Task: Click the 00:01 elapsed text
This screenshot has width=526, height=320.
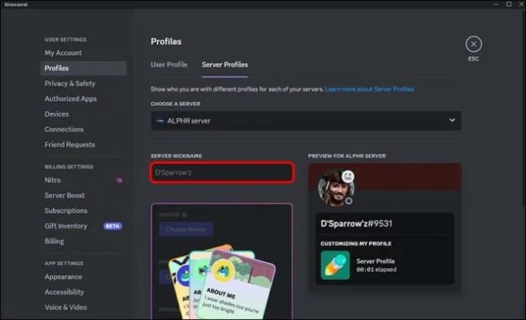Action: click(376, 270)
